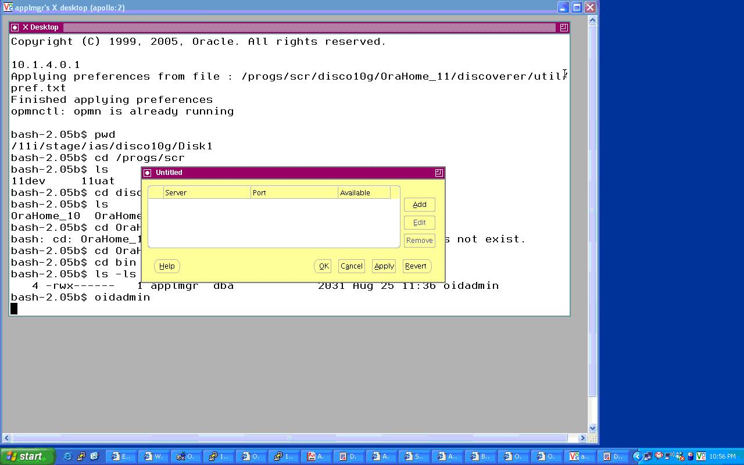Click the Server column header

click(207, 192)
